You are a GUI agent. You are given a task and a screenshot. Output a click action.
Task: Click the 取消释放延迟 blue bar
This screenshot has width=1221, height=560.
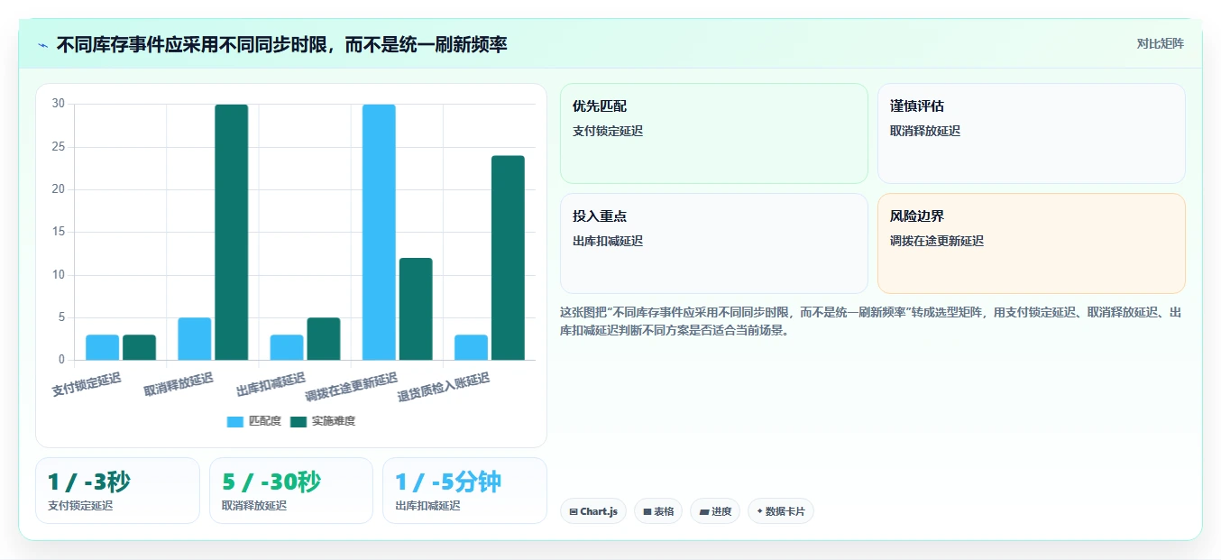(x=194, y=338)
